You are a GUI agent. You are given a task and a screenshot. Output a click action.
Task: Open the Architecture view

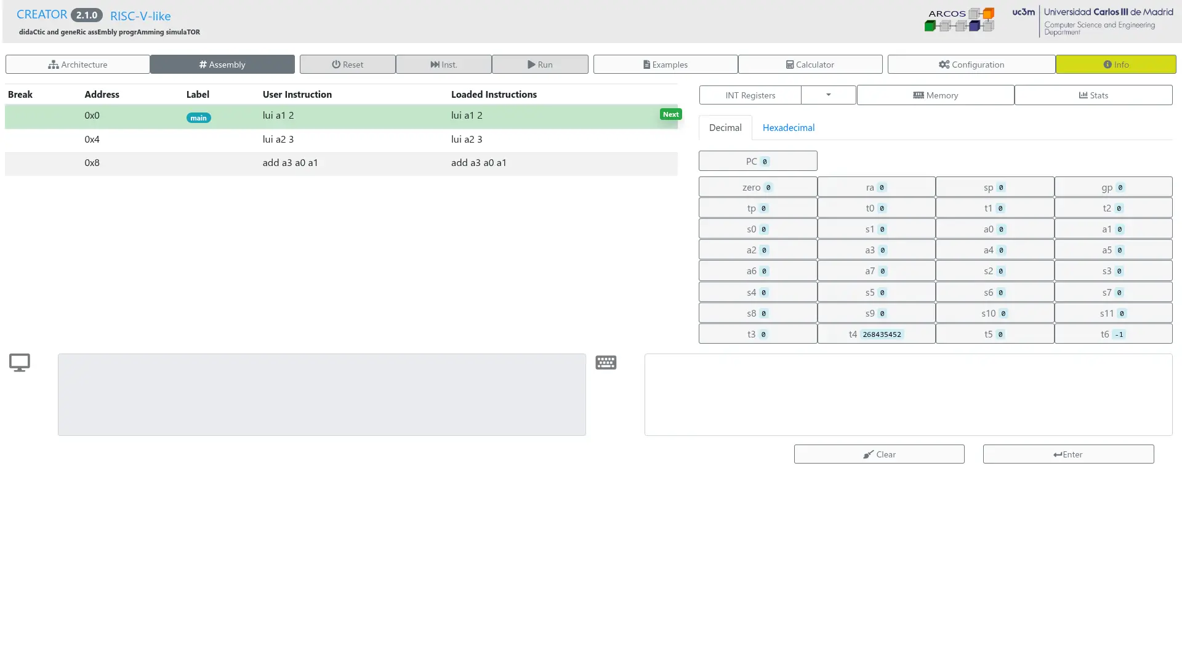pos(78,65)
